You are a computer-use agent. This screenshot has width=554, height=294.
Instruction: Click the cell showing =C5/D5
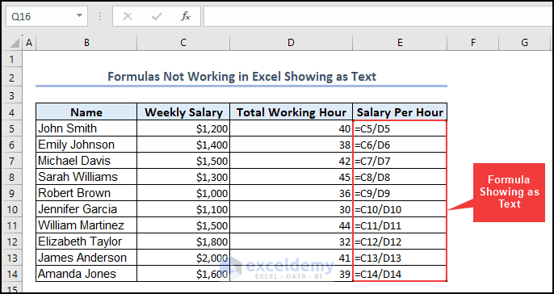point(400,128)
